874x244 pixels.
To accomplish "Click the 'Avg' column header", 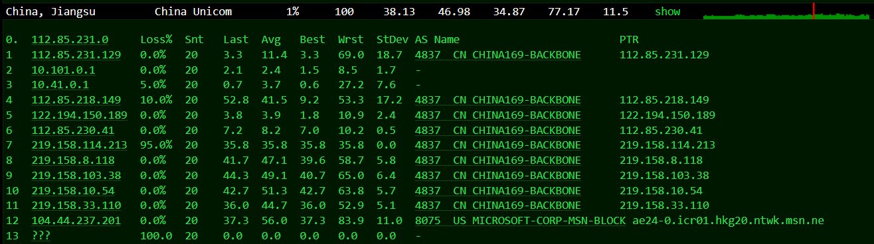I will (x=271, y=40).
